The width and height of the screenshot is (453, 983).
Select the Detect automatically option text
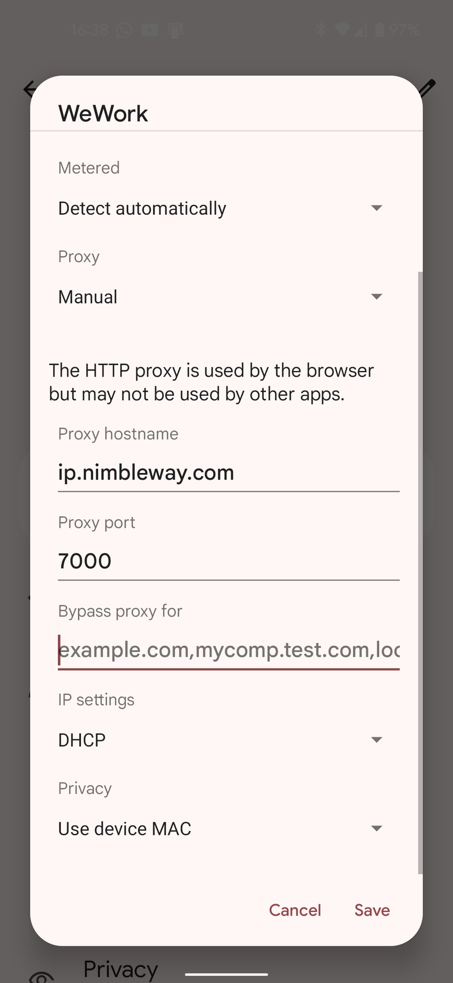pos(142,208)
